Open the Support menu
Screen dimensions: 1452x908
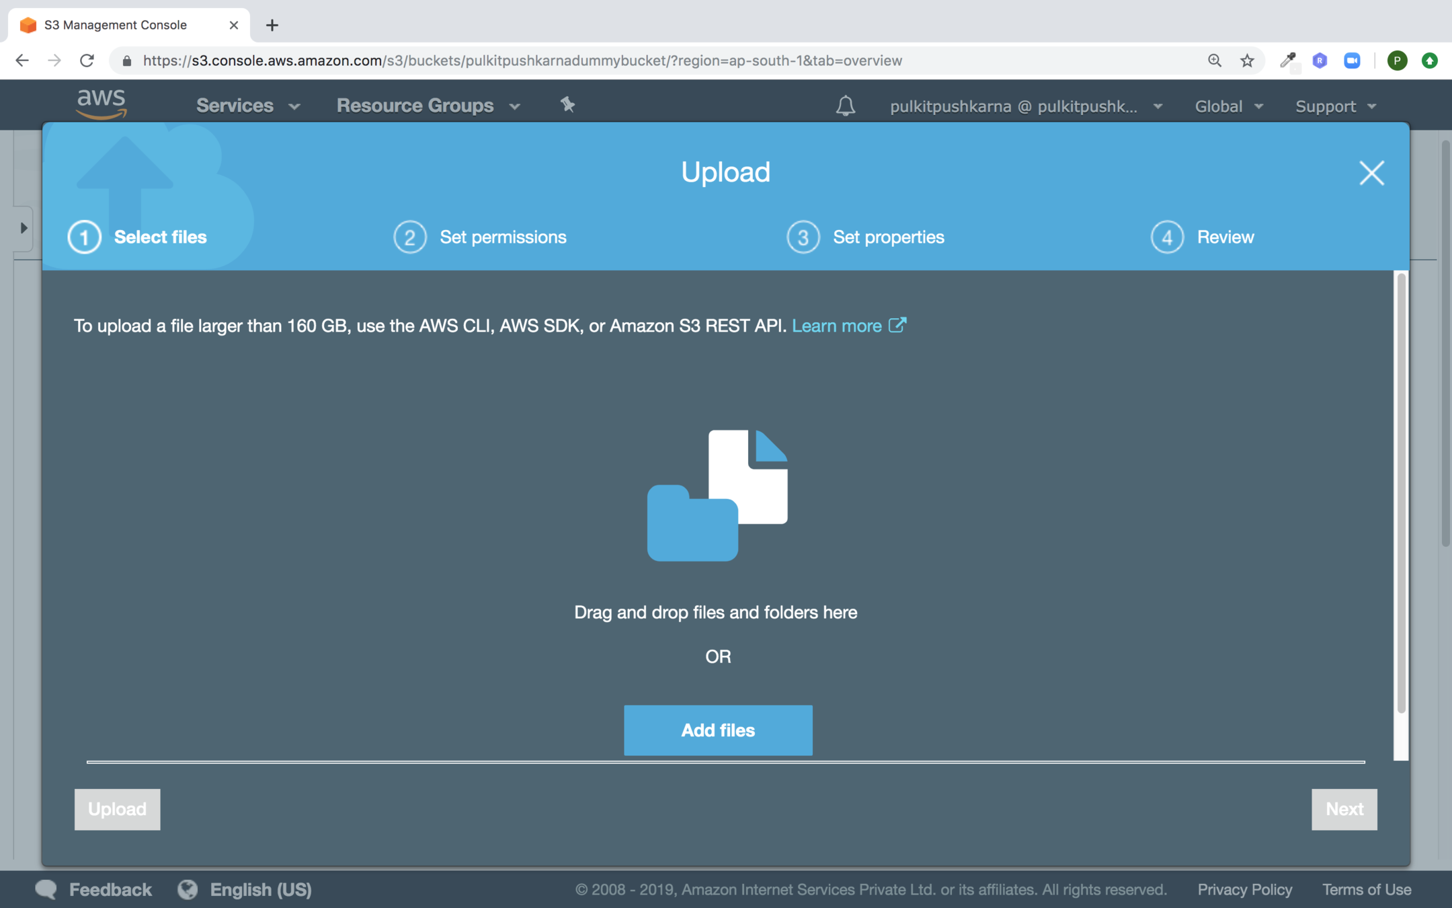[1335, 106]
